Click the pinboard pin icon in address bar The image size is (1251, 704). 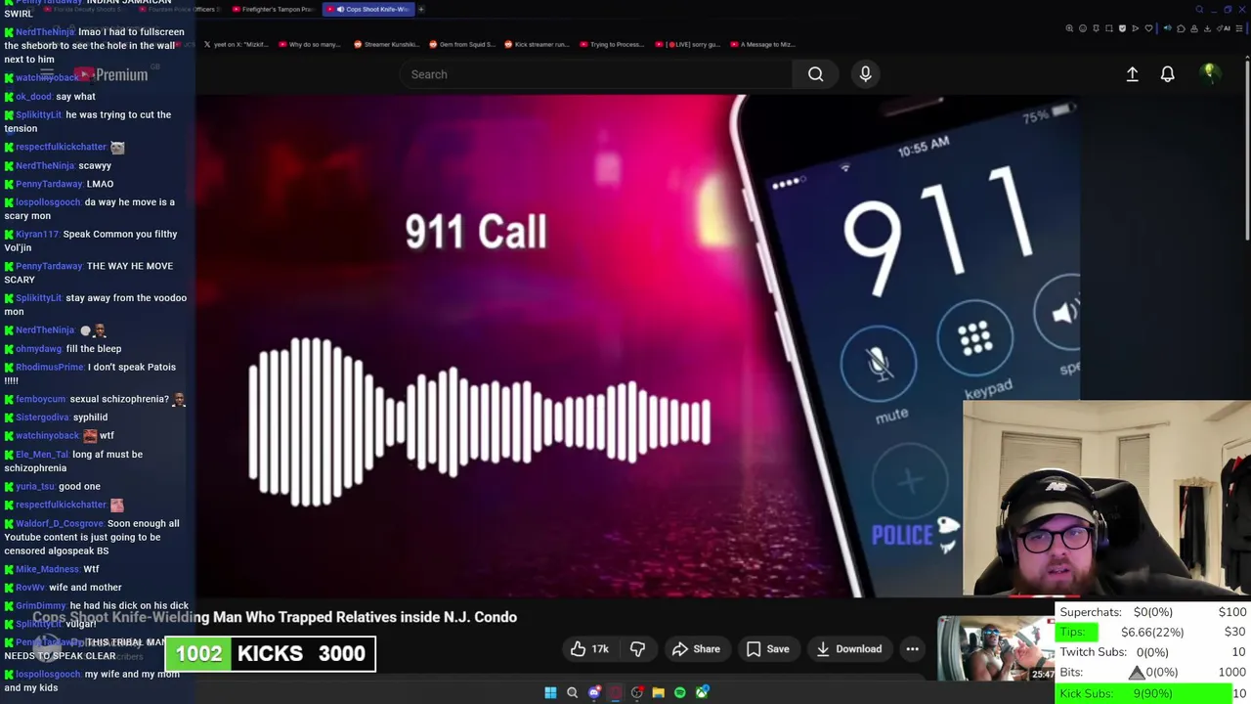(1096, 28)
